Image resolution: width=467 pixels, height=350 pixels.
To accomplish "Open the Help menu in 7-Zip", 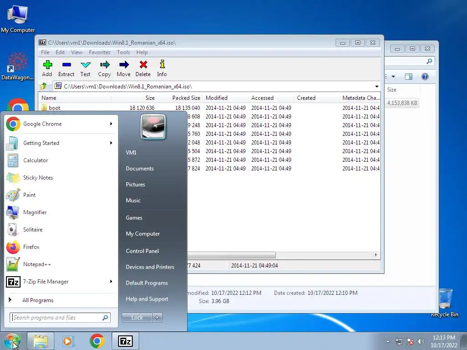I will tap(142, 52).
